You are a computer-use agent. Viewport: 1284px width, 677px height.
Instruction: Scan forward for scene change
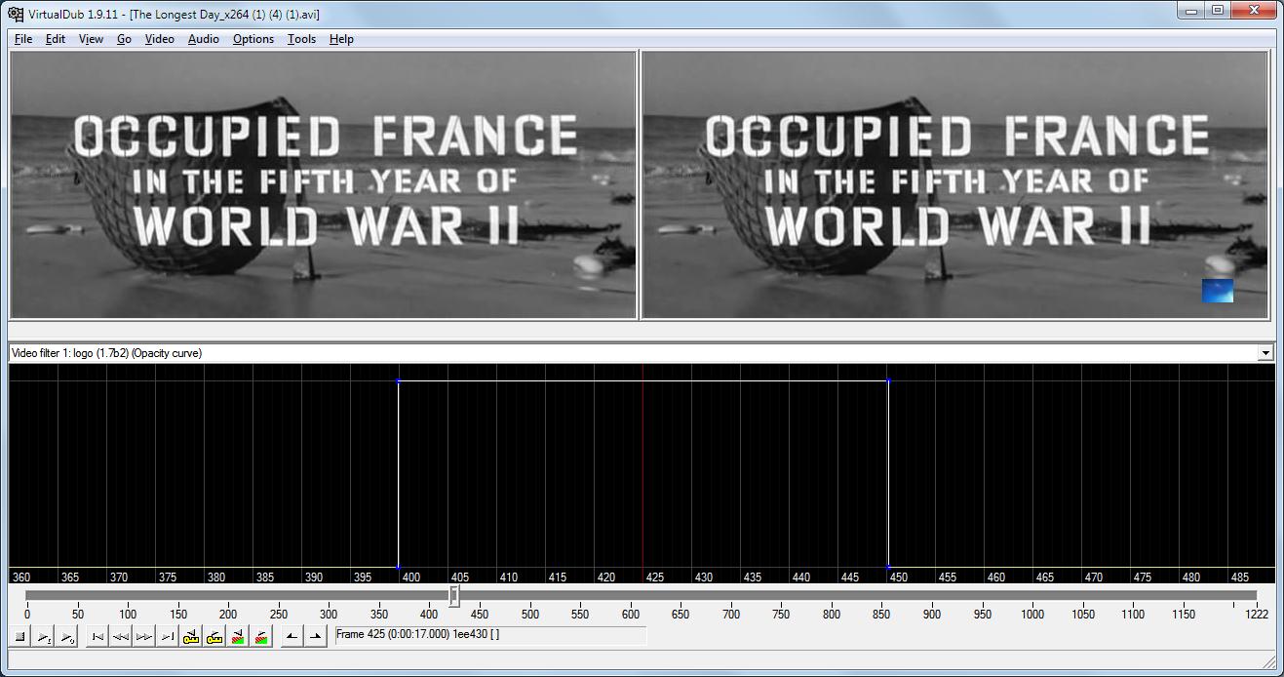click(x=261, y=637)
